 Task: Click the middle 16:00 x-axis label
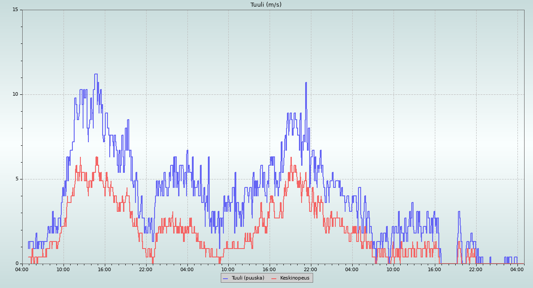(270, 269)
